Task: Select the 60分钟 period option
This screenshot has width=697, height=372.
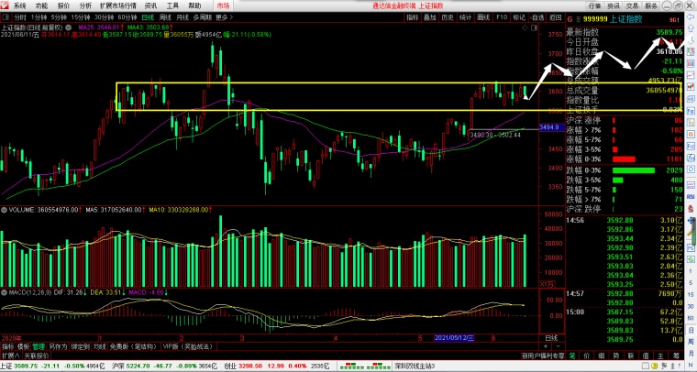Action: [x=127, y=17]
